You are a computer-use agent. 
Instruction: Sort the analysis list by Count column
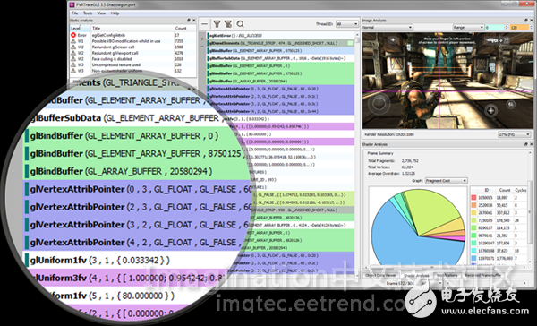coord(181,28)
